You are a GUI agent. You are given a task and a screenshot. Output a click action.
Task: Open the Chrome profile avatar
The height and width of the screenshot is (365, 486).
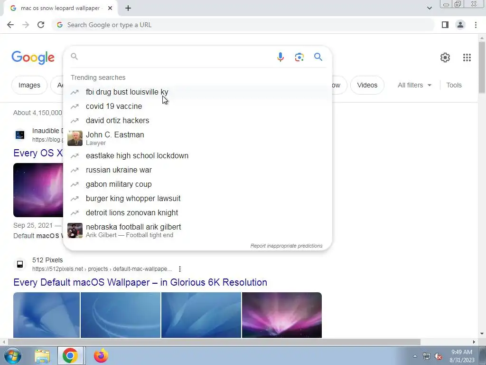click(460, 25)
